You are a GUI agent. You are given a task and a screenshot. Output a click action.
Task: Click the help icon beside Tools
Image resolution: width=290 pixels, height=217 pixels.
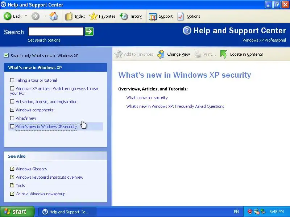tap(12, 185)
